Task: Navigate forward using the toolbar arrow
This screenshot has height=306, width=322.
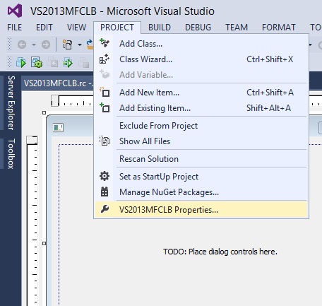Action: [x=46, y=45]
